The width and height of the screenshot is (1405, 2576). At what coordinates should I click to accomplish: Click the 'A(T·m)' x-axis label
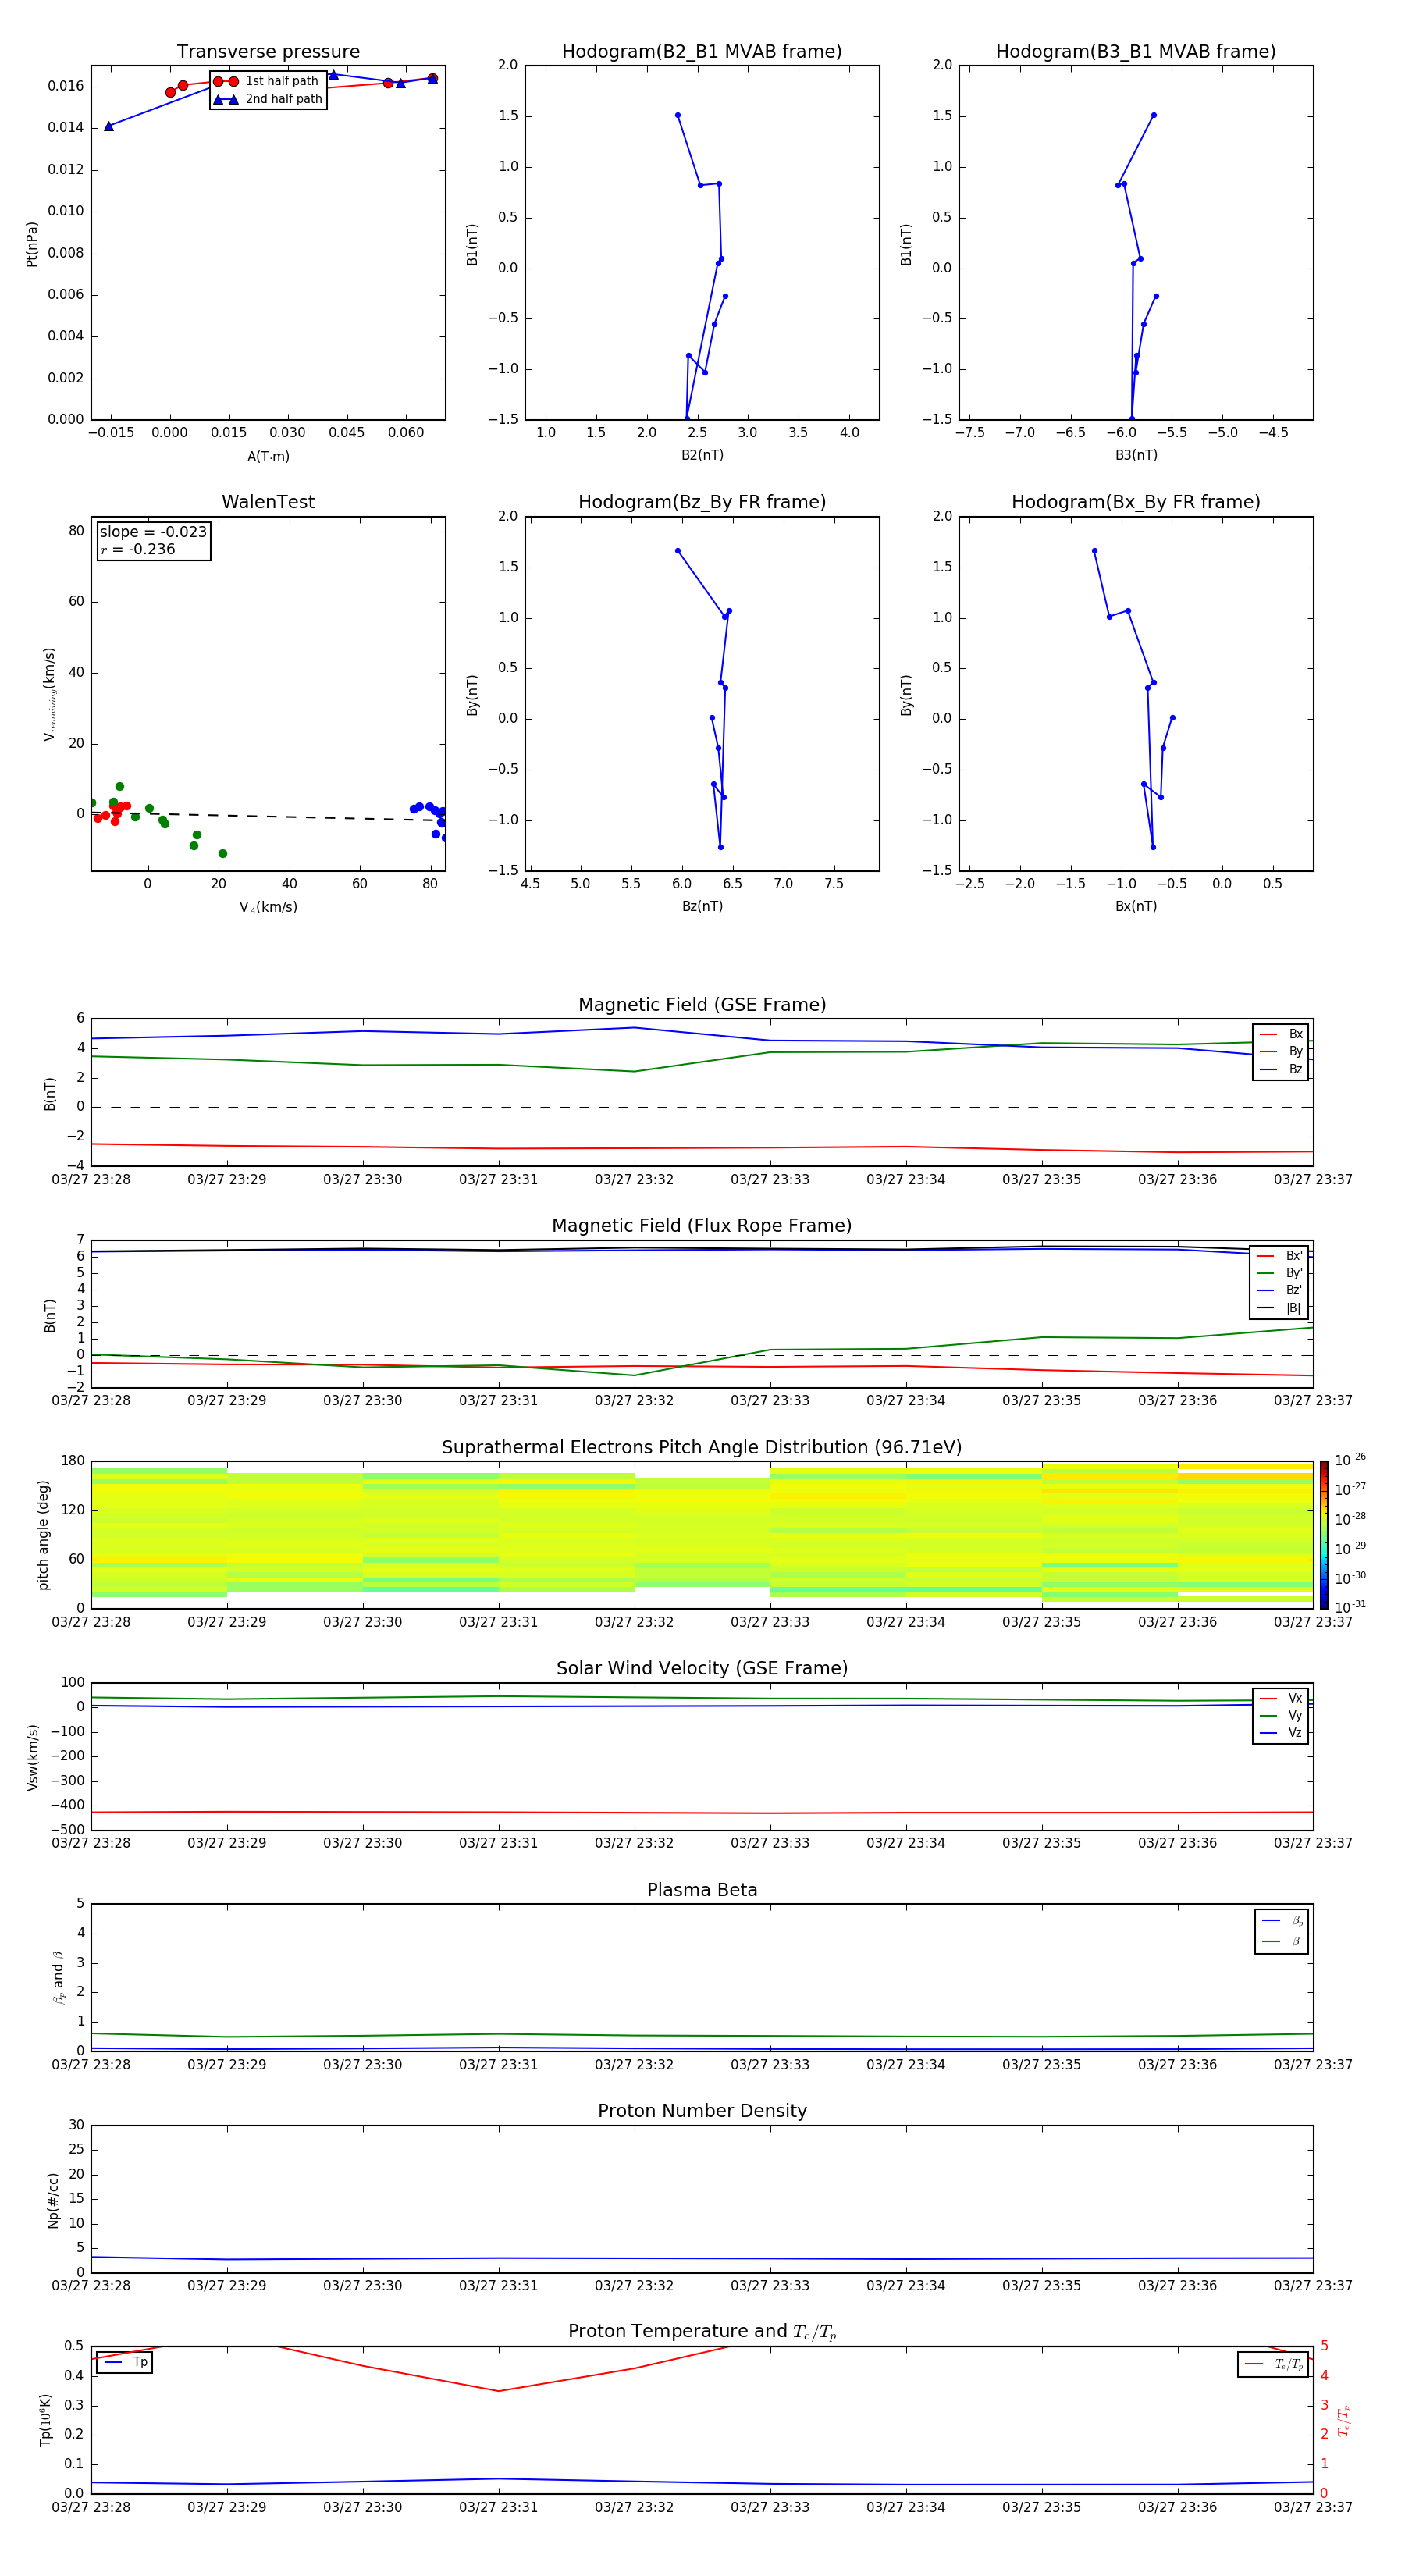(268, 456)
